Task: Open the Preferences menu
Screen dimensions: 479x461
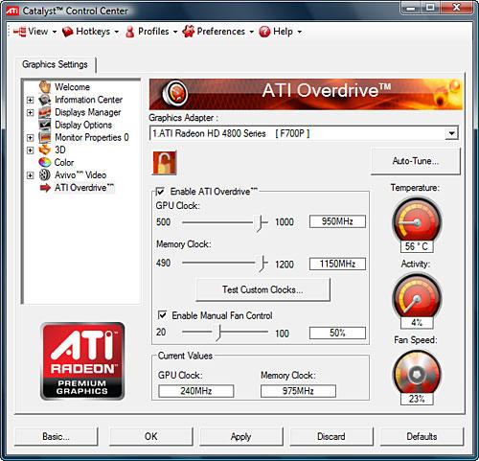Action: [x=217, y=32]
